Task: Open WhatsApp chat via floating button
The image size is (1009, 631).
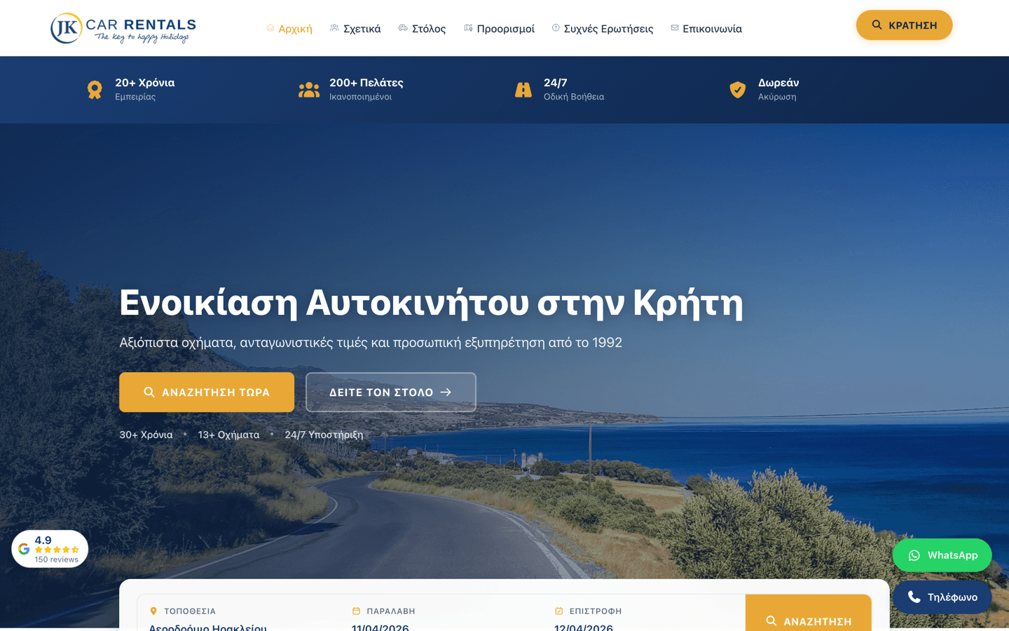Action: click(942, 555)
